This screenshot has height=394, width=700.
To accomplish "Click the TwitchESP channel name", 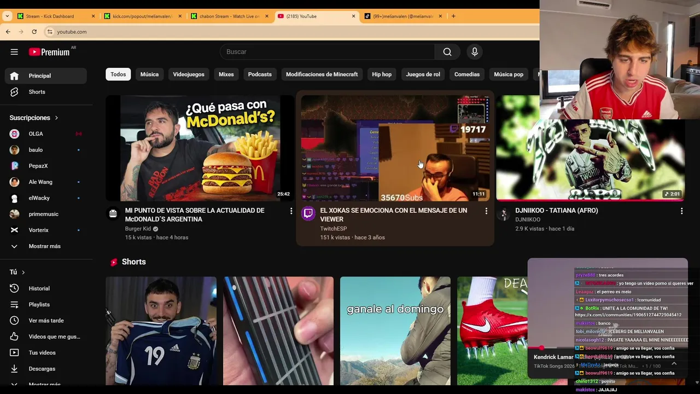I will [x=334, y=229].
